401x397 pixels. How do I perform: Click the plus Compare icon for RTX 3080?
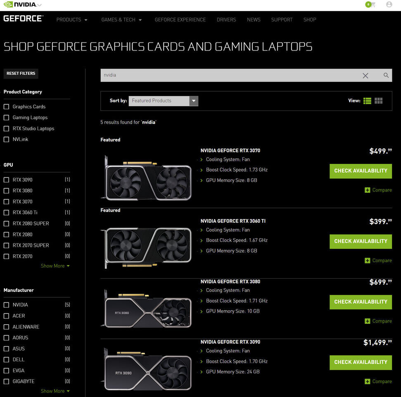(367, 321)
